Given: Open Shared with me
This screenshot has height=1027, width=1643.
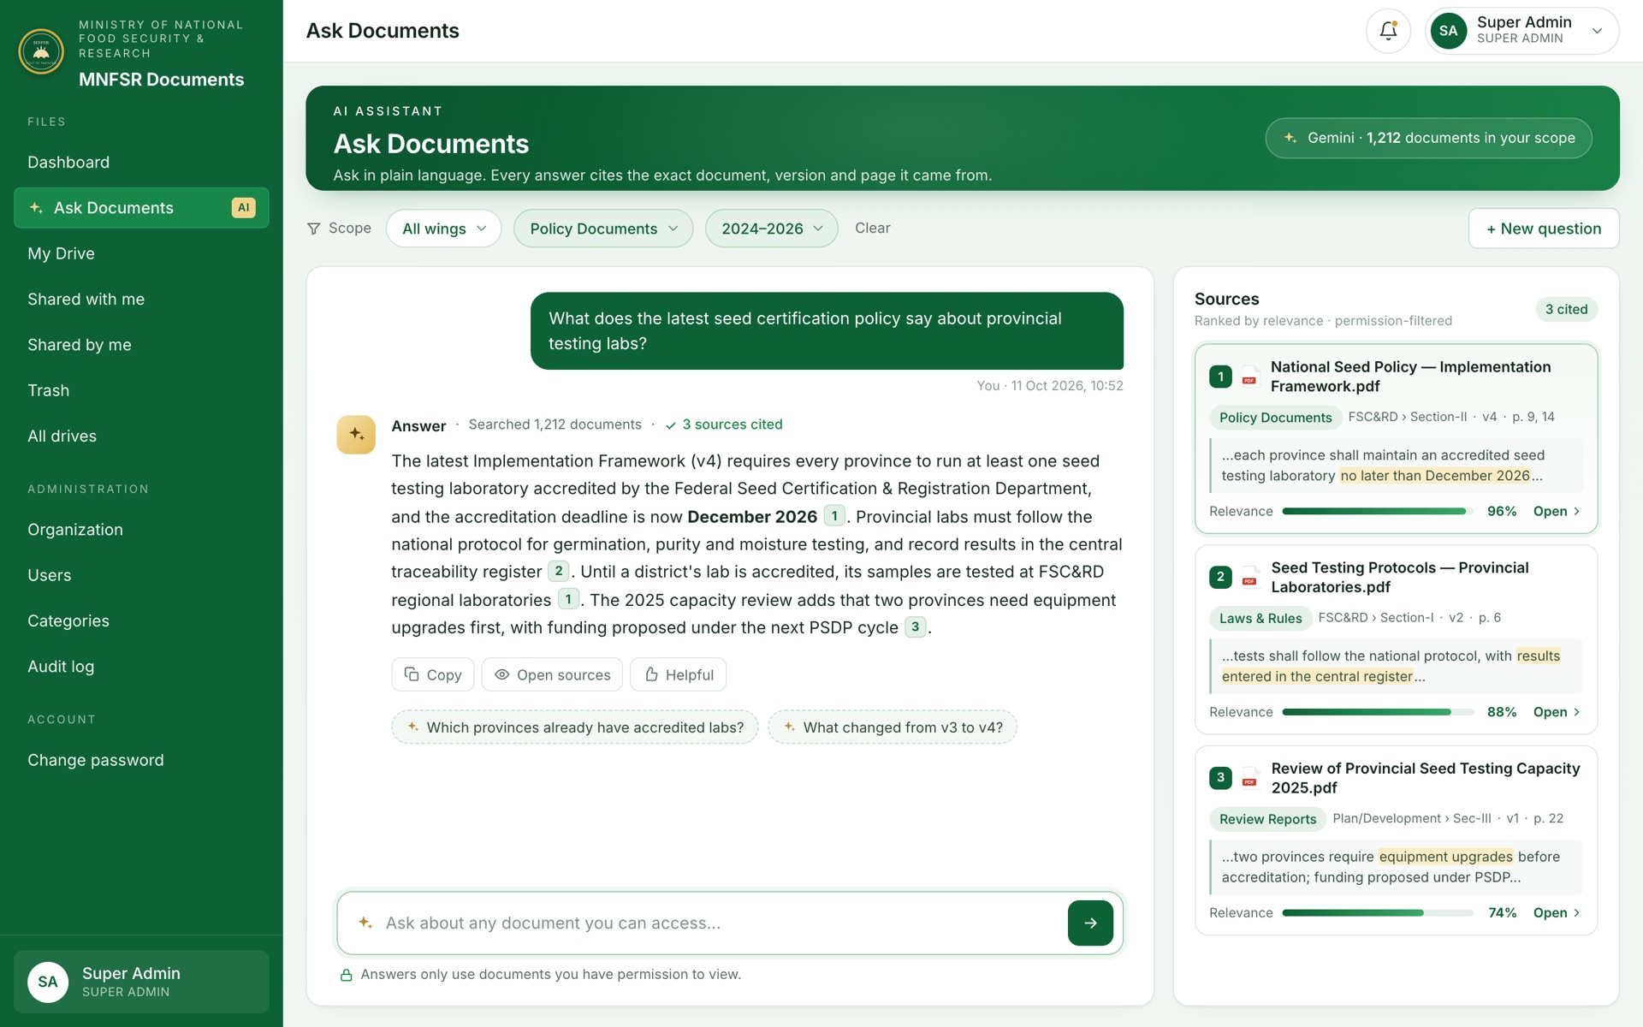Looking at the screenshot, I should (141, 300).
